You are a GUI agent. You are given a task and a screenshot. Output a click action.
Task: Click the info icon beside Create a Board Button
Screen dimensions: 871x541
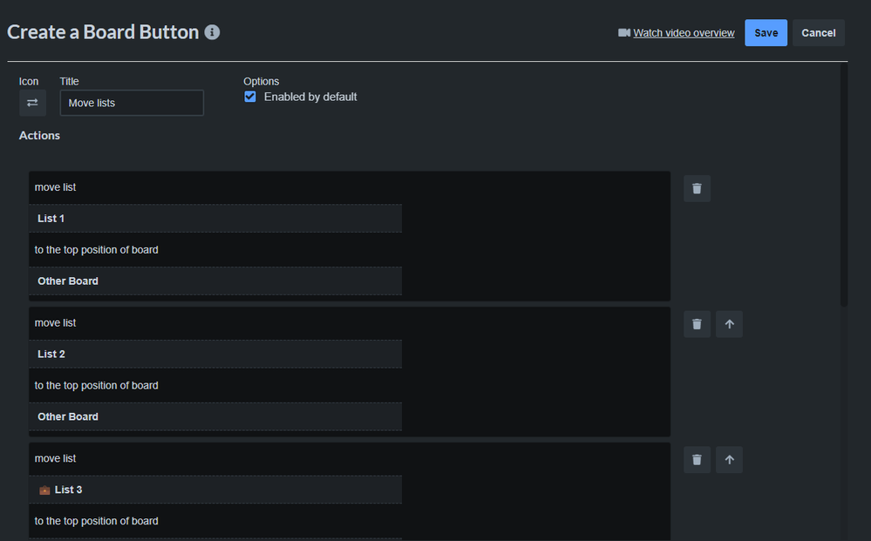point(212,32)
